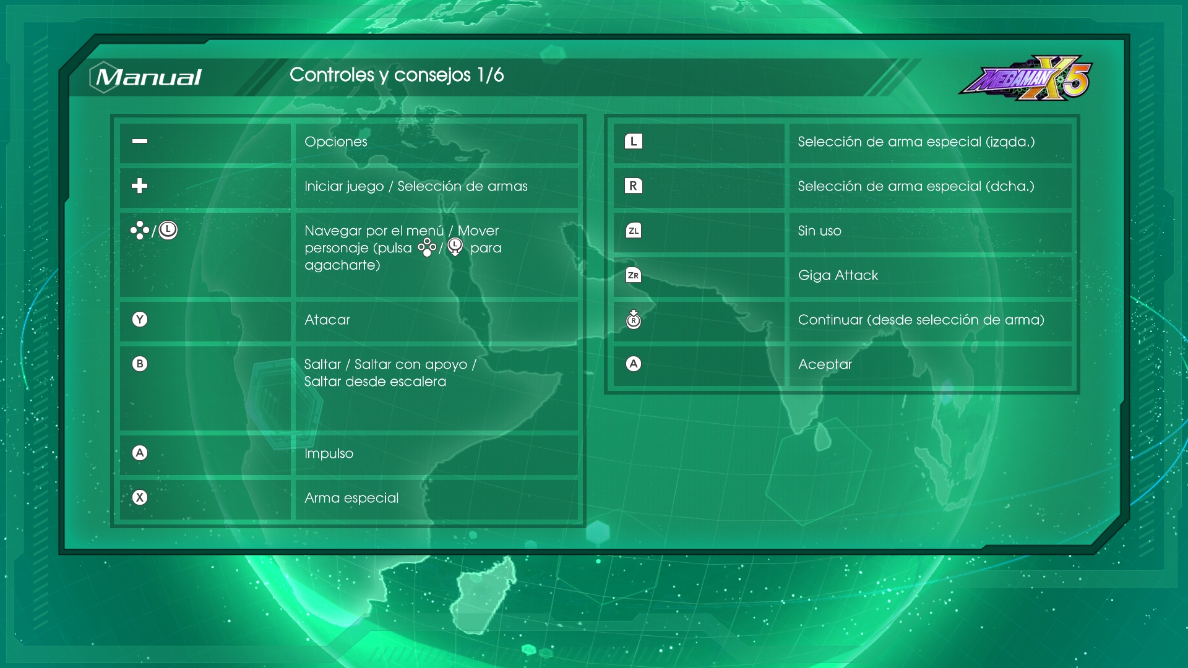The height and width of the screenshot is (668, 1188).
Task: Click the Opciones text entry
Action: coord(336,142)
